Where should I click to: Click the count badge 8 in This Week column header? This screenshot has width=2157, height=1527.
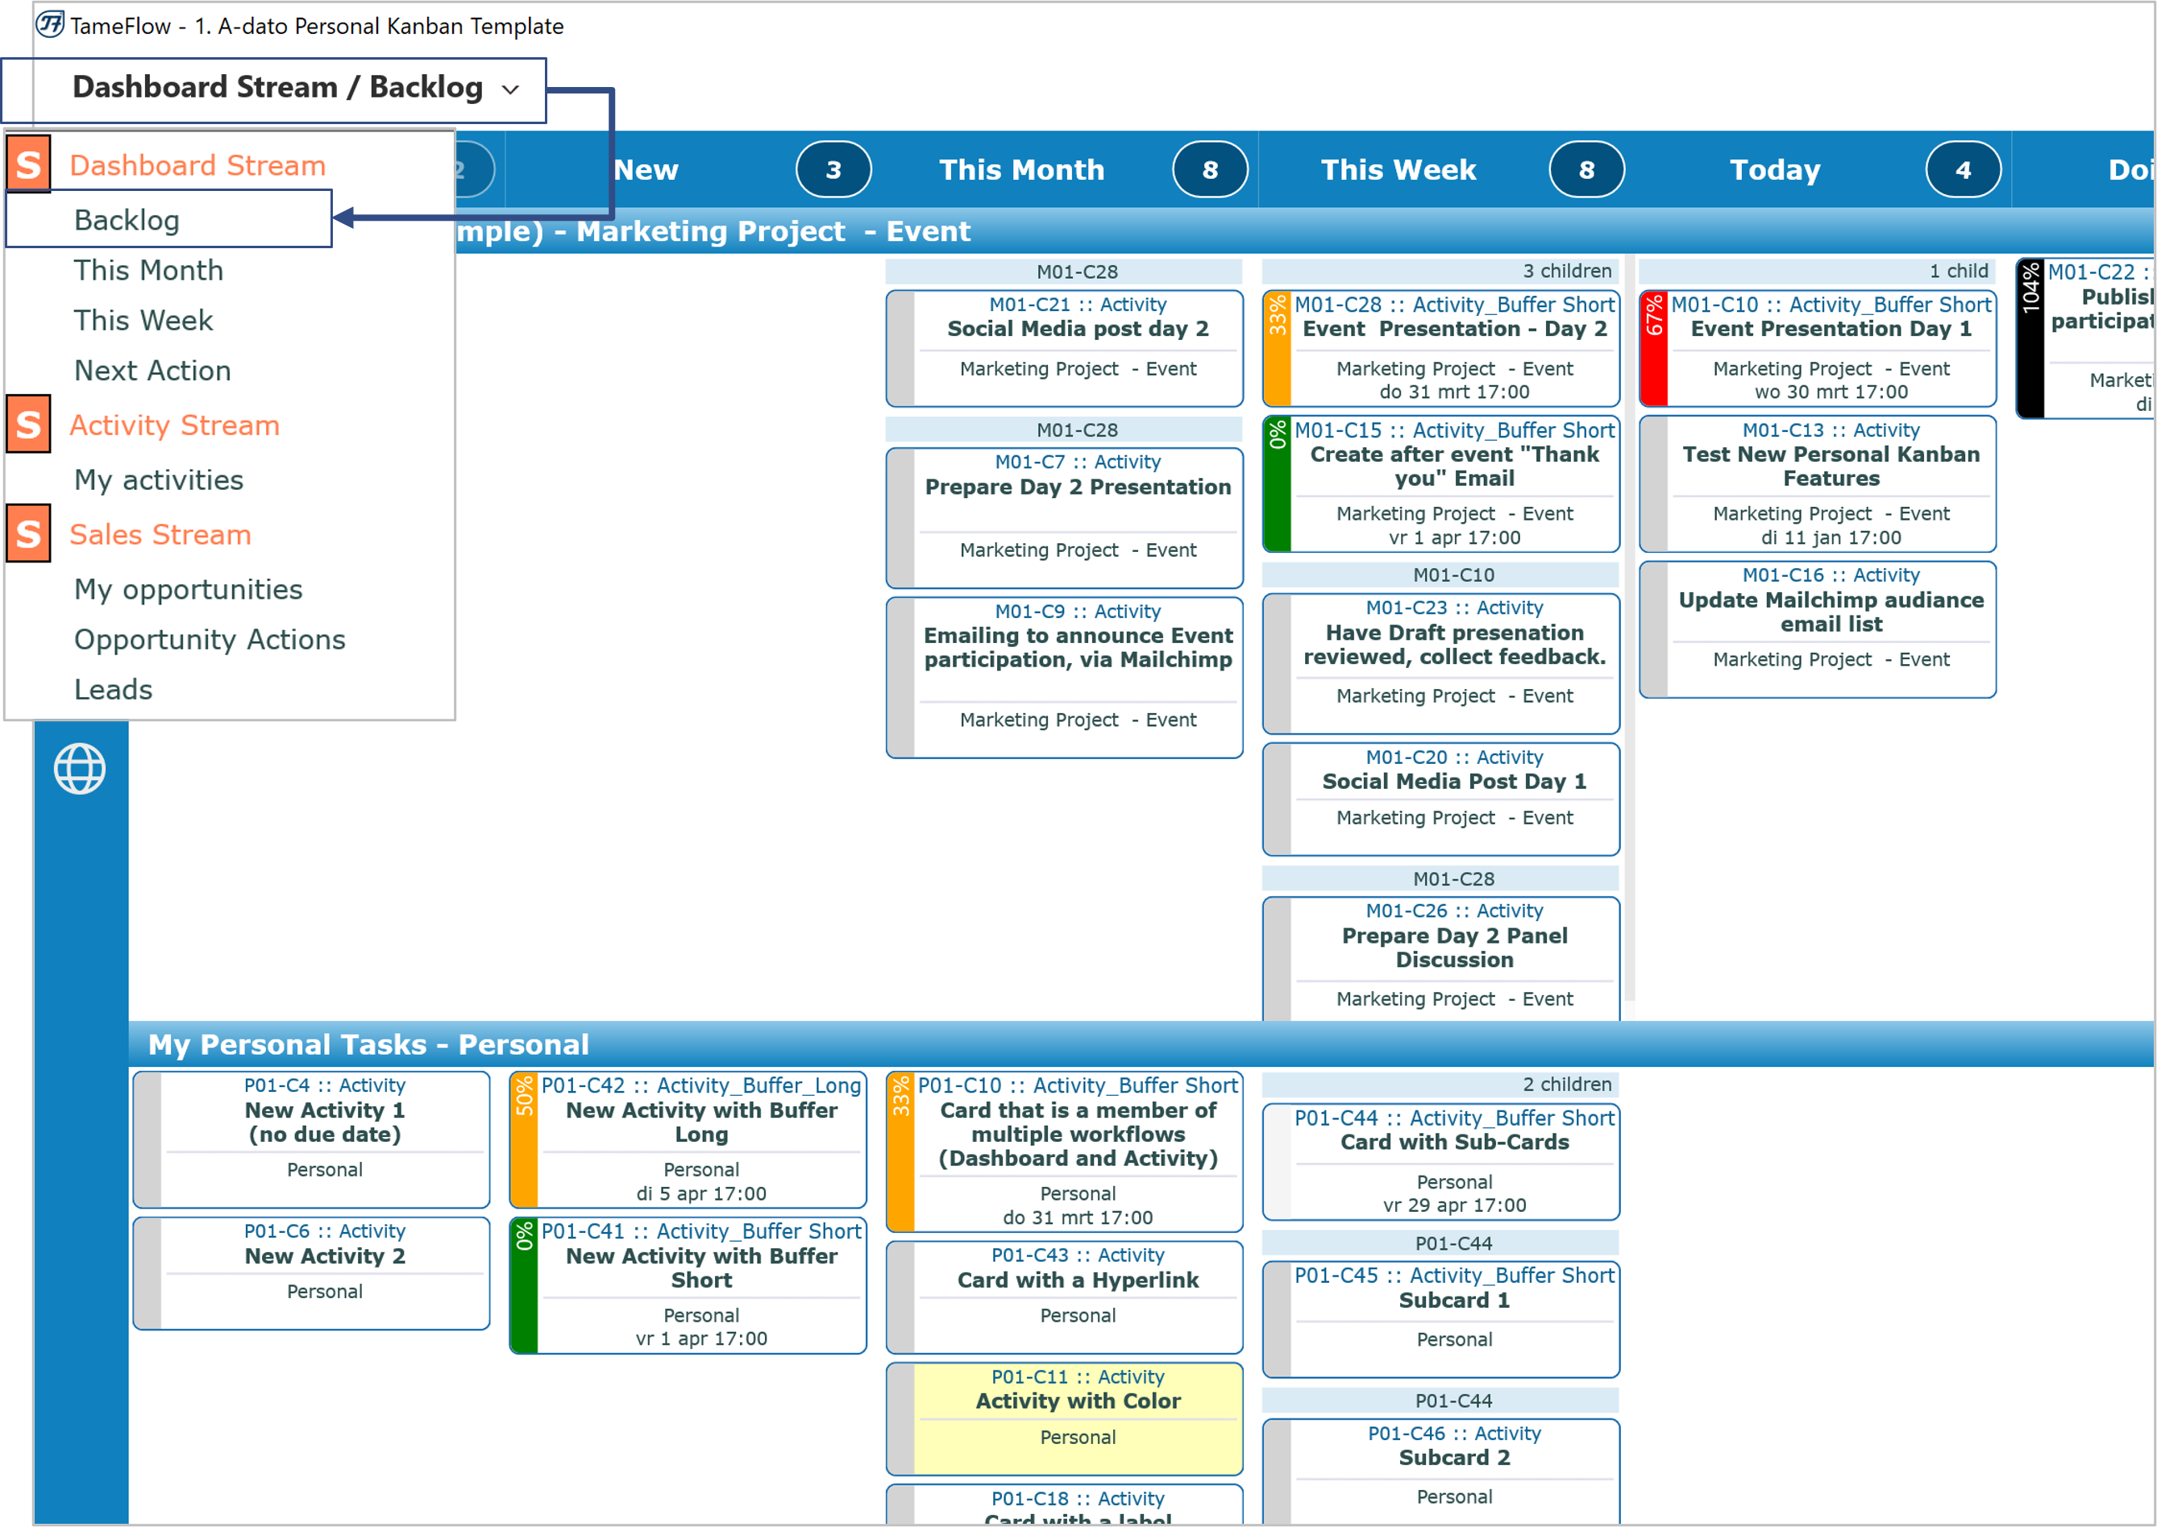pos(1587,169)
